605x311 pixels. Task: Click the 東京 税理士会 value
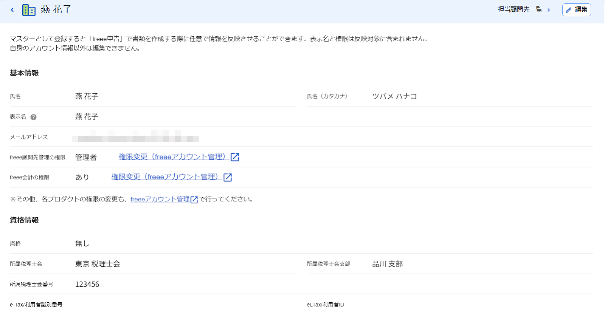(x=98, y=264)
